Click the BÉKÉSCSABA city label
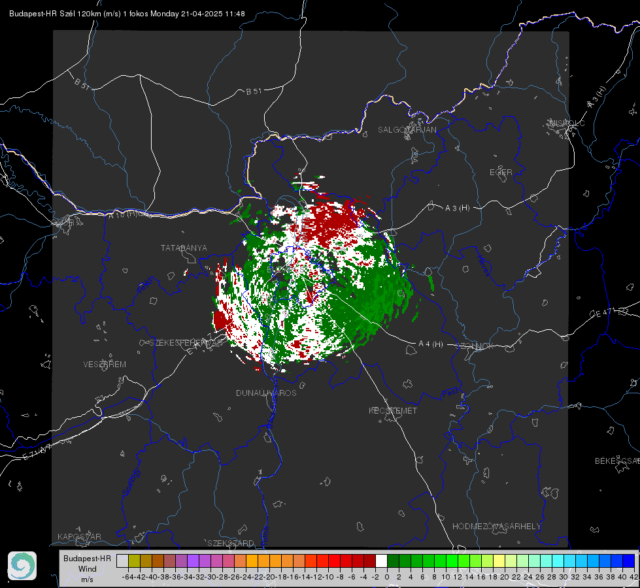This screenshot has width=640, height=588. click(617, 461)
